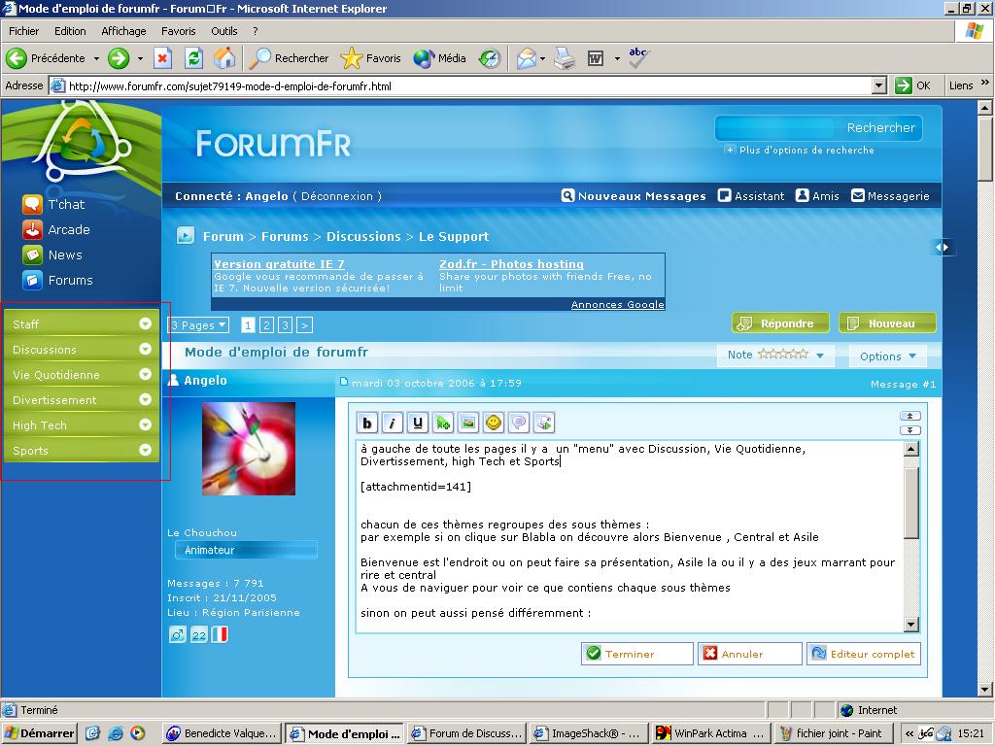Stop page loading with the red X icon
The height and width of the screenshot is (746, 995).
click(x=162, y=58)
